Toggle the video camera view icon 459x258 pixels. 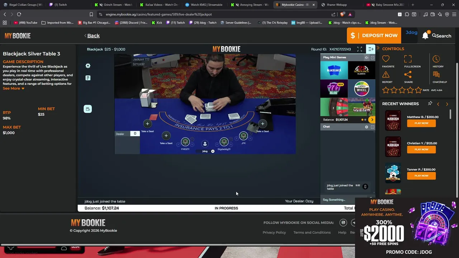(x=88, y=109)
